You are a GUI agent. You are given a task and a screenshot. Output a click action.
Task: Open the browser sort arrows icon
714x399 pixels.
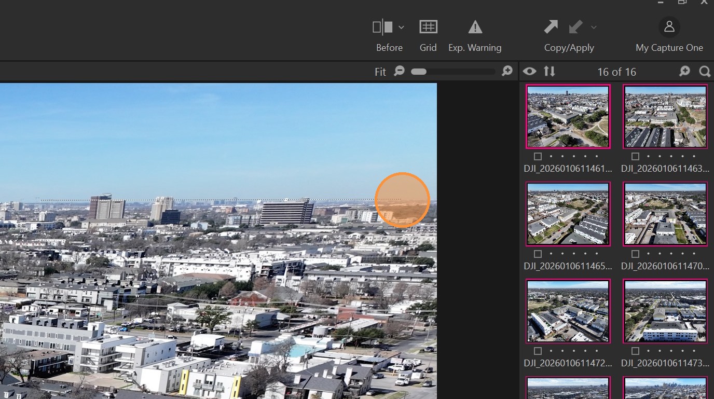tap(550, 72)
